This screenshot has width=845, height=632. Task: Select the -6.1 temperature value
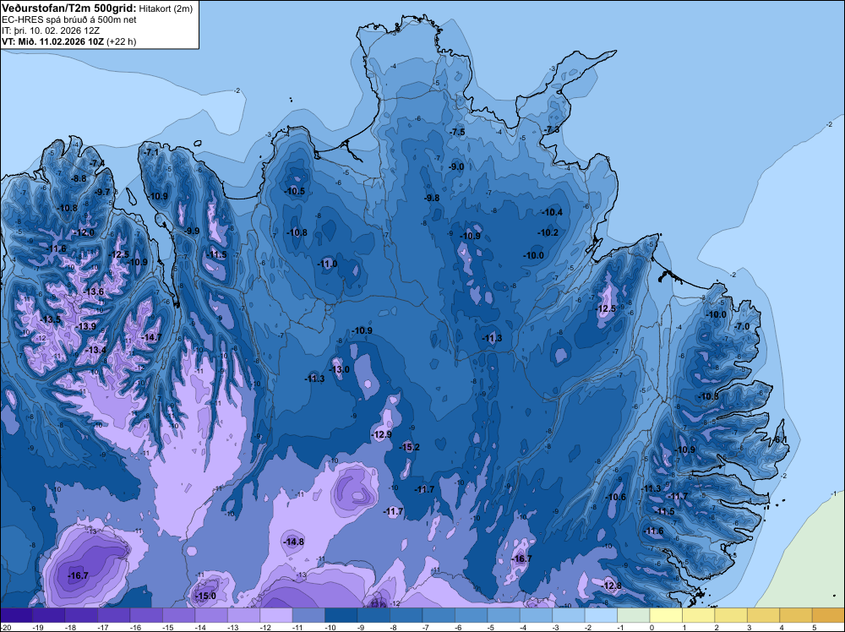(x=780, y=439)
